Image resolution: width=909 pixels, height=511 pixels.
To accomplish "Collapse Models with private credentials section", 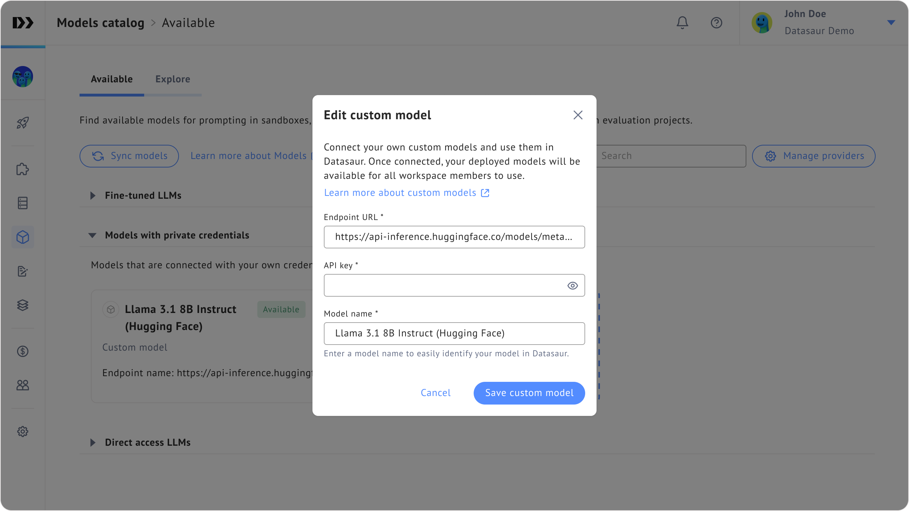I will (x=92, y=235).
